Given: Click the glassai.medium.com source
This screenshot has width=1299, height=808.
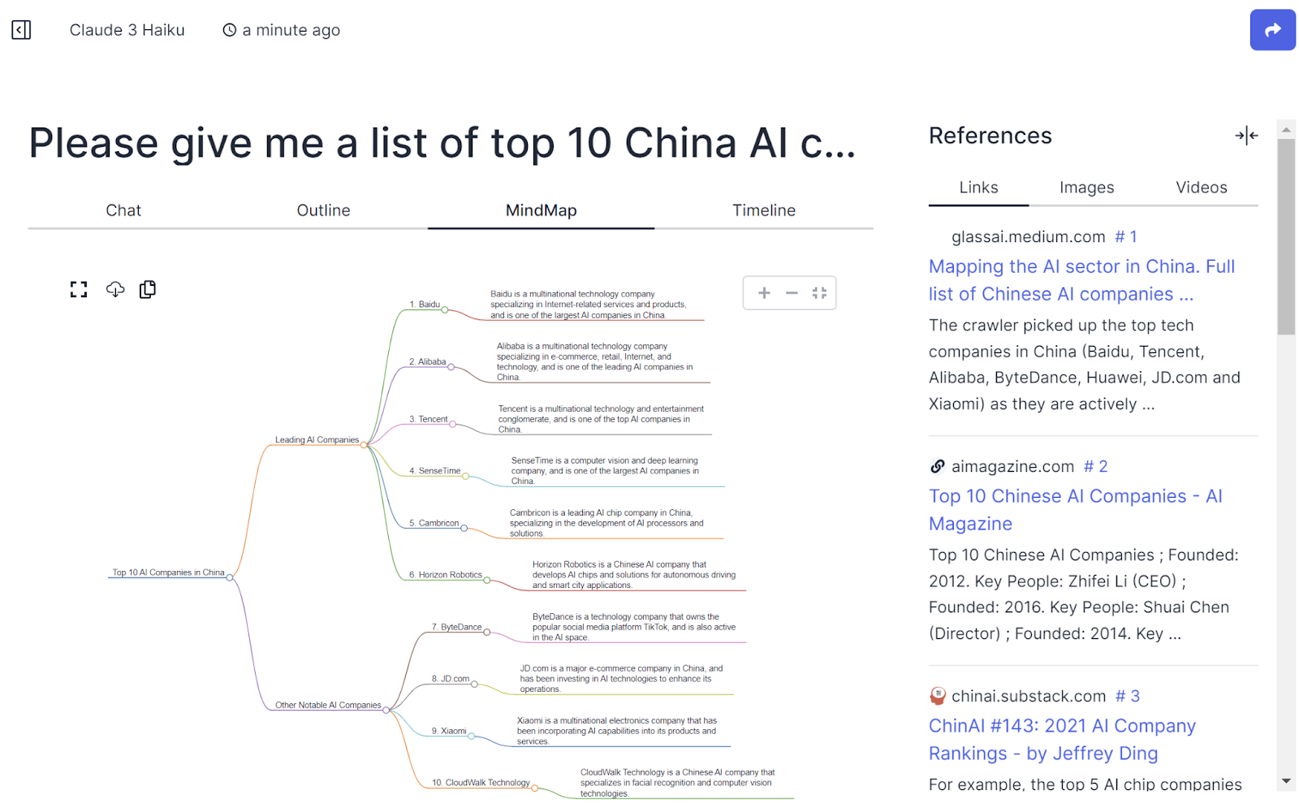Looking at the screenshot, I should point(1028,236).
